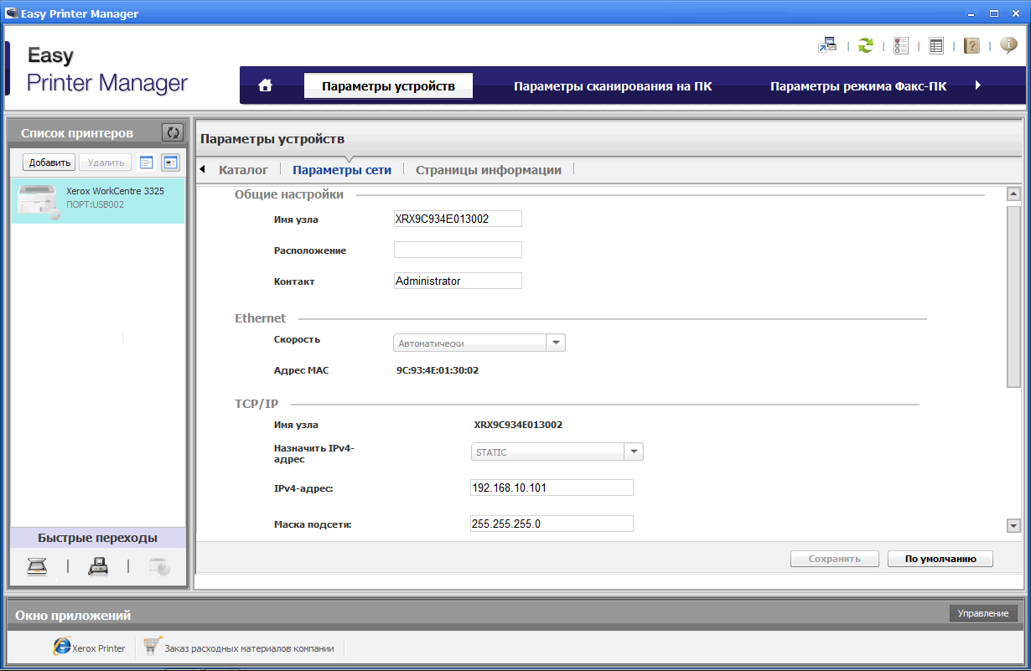1031x671 pixels.
Task: Switch printer list to thumbnail view icon
Action: point(170,163)
